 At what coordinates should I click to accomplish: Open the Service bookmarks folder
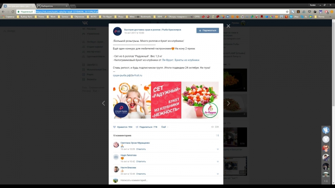point(63,17)
